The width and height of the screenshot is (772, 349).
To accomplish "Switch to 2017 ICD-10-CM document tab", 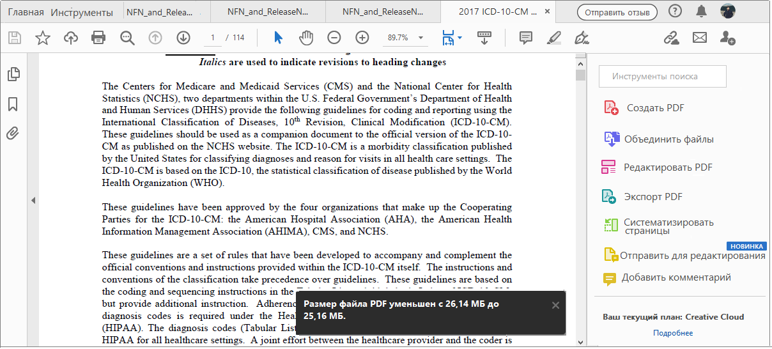I will tap(497, 12).
